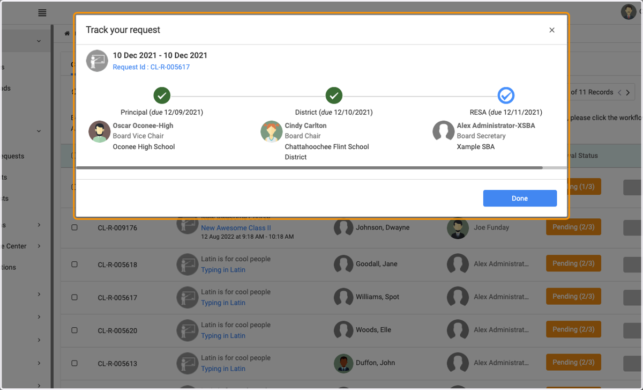Click class icon in row CL-R-009176
643x390 pixels.
[187, 226]
